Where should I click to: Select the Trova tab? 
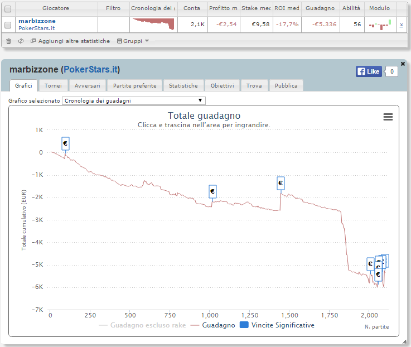click(x=254, y=86)
